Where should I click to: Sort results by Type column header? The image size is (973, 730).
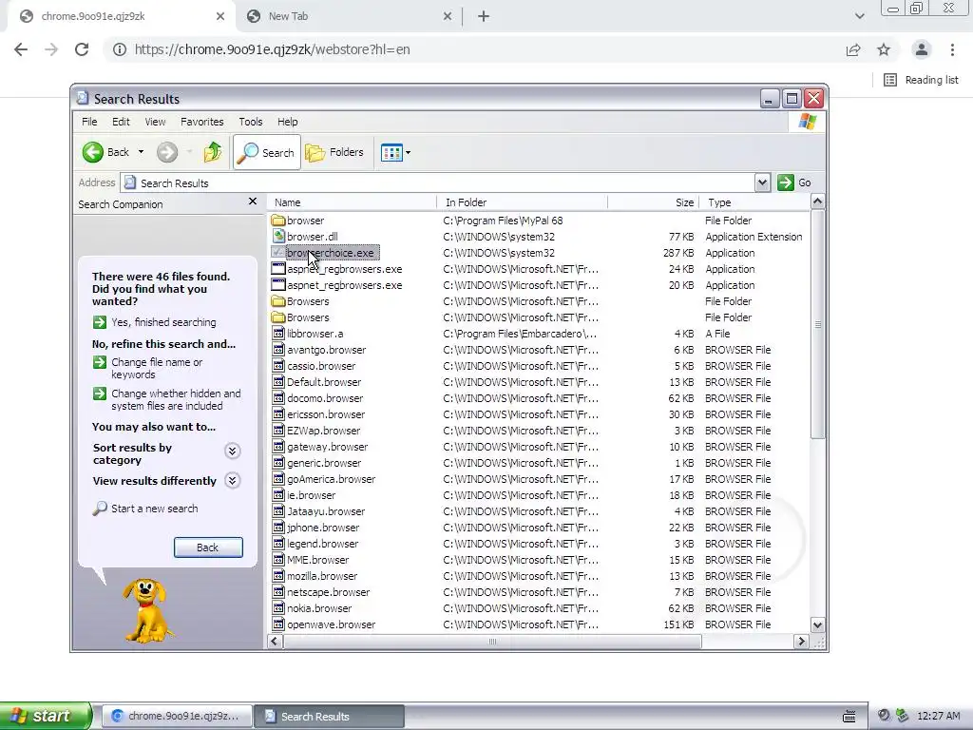point(754,202)
